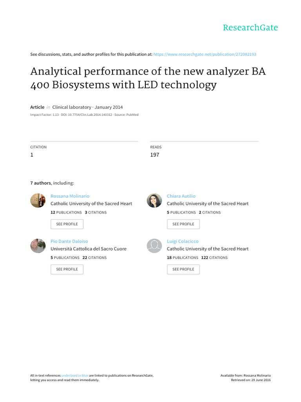The width and height of the screenshot is (301, 402).
Task: Open Pio Dante Daloiso author link
Action: 69,241
